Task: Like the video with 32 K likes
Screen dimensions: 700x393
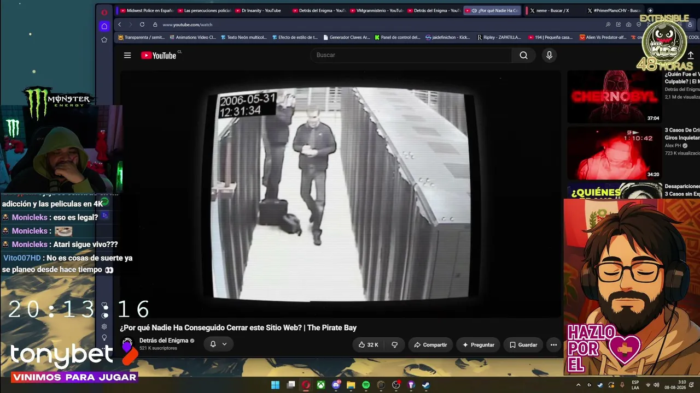Action: point(369,345)
